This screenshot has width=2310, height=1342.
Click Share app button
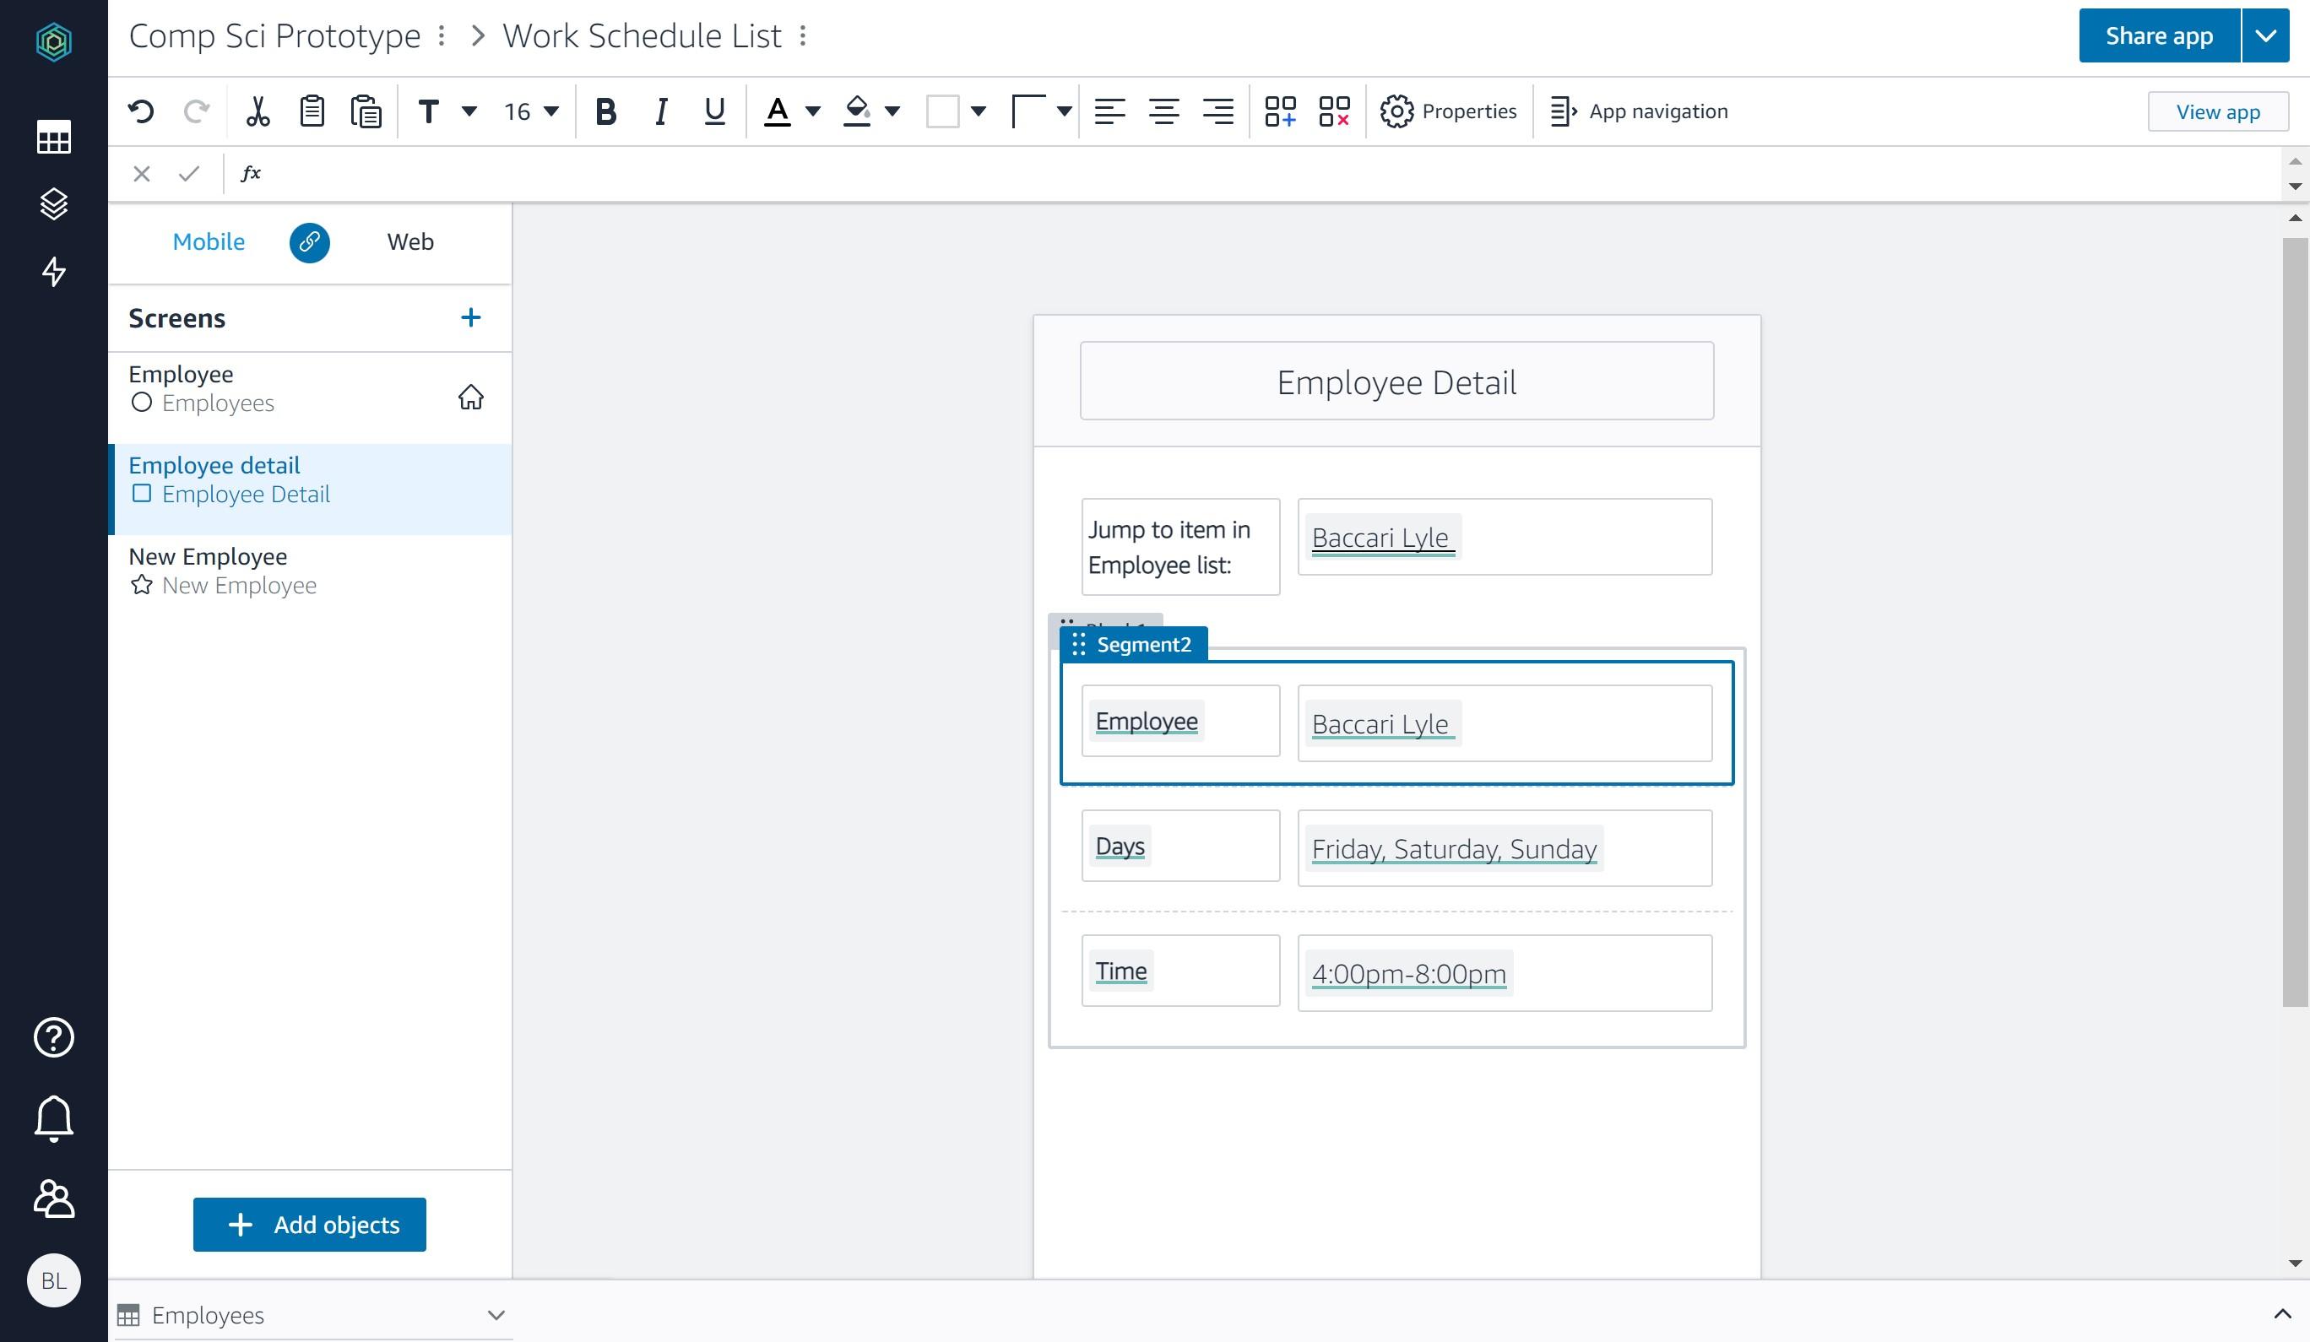point(2158,35)
